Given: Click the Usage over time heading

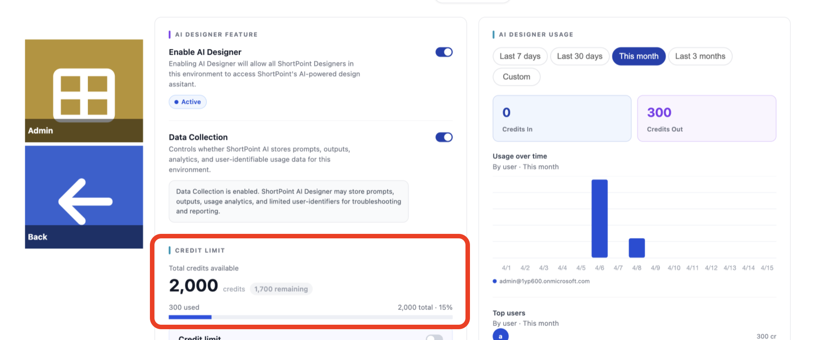Looking at the screenshot, I should point(520,156).
